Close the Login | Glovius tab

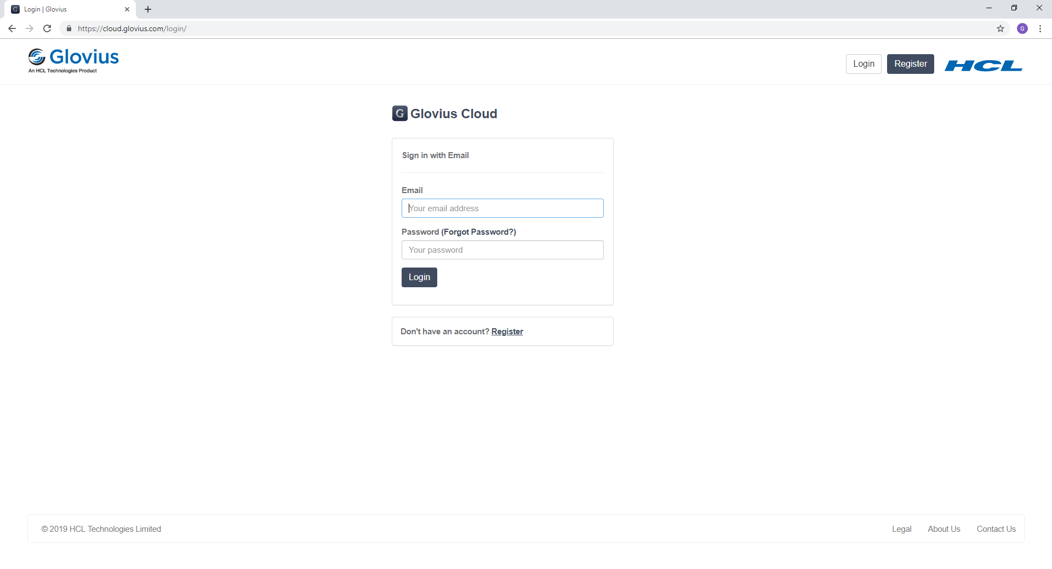click(x=127, y=9)
